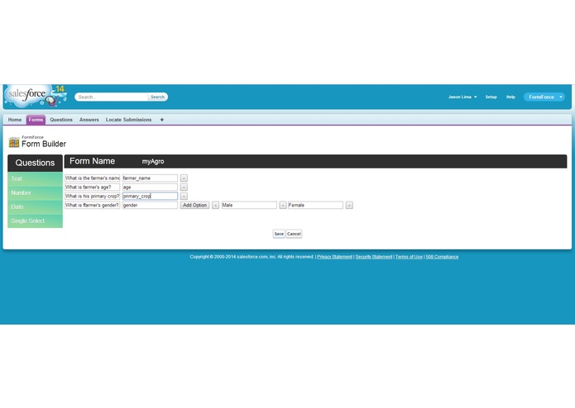Open the Answers tab
Viewport: 575px width, 408px height.
pyautogui.click(x=89, y=120)
